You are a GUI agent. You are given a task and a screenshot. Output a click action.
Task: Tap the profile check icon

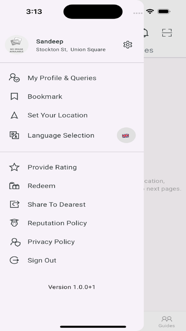click(14, 78)
